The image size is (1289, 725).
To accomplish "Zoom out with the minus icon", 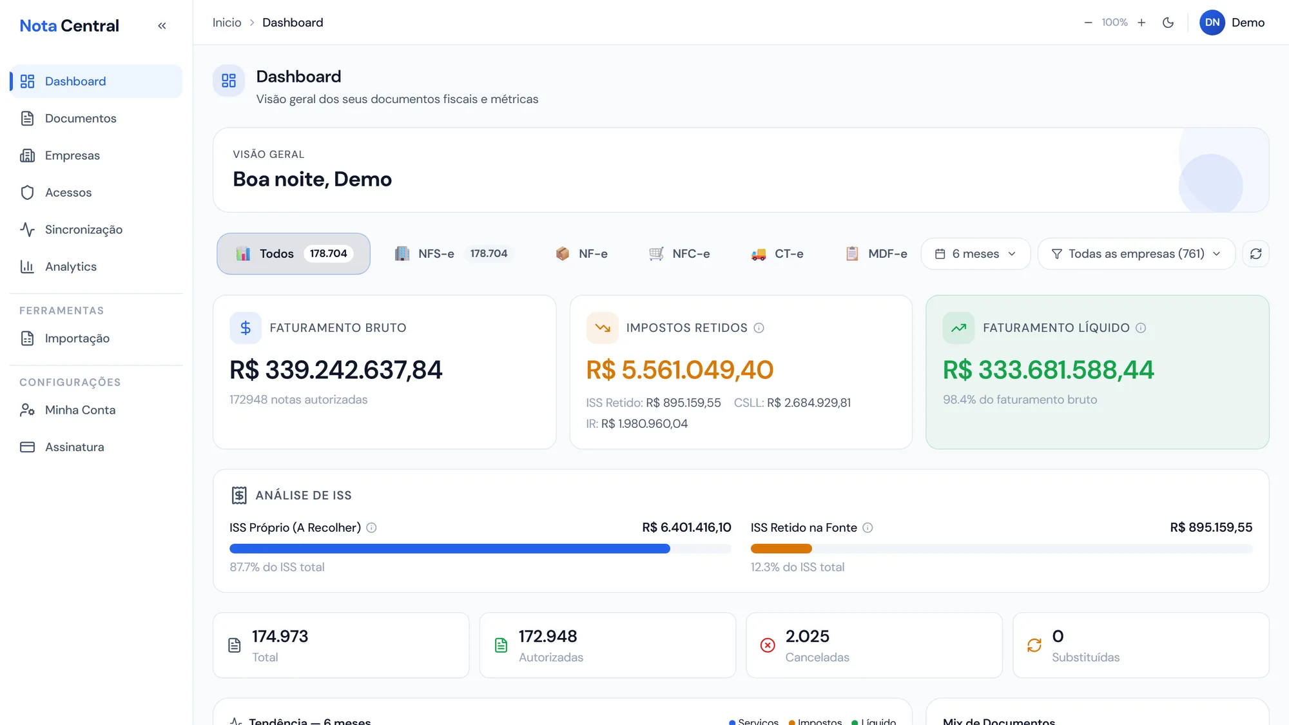I will 1088,23.
